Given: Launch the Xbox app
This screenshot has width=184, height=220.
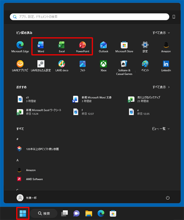Looking at the screenshot, I should click(x=103, y=66).
